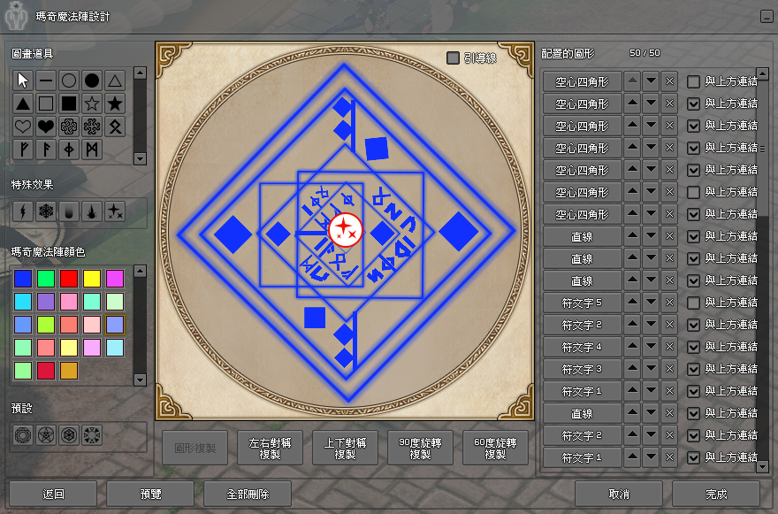Pick the bright blue color swatch
The image size is (778, 514).
pyautogui.click(x=23, y=279)
